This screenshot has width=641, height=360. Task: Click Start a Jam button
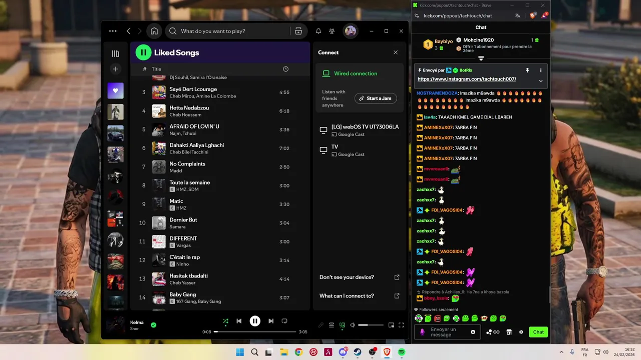click(x=376, y=98)
